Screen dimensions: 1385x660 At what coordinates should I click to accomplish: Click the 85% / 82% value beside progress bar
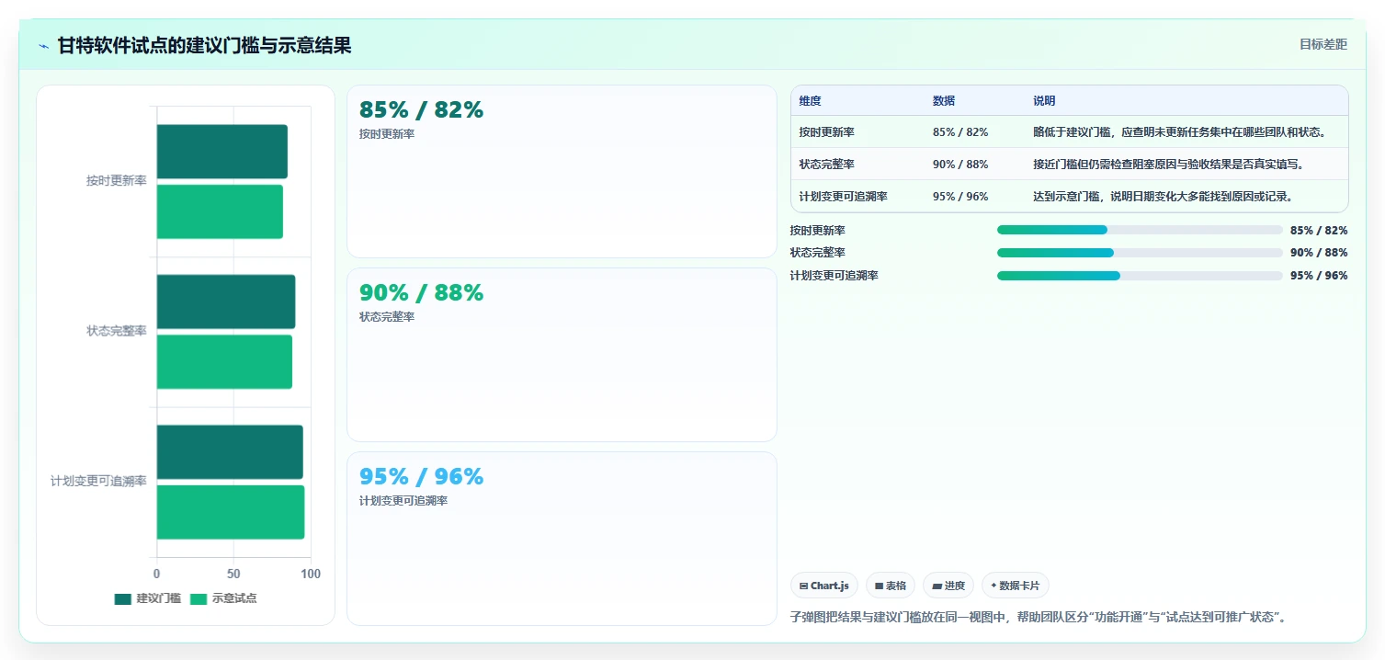tap(1319, 231)
